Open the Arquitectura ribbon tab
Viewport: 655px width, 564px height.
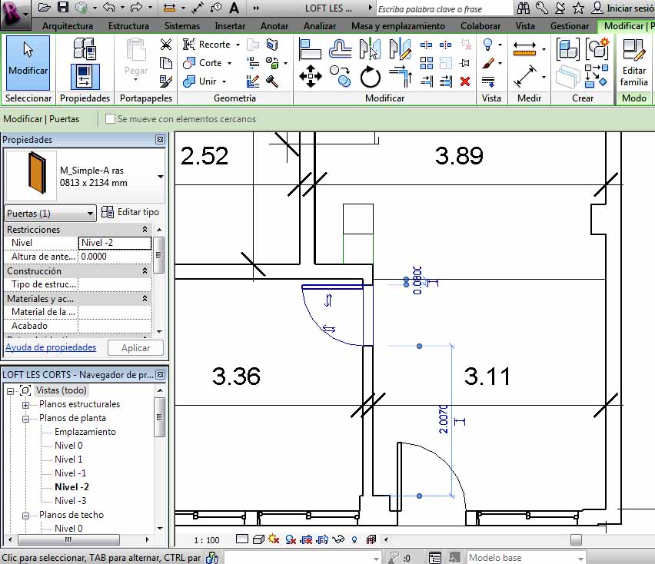click(x=68, y=25)
